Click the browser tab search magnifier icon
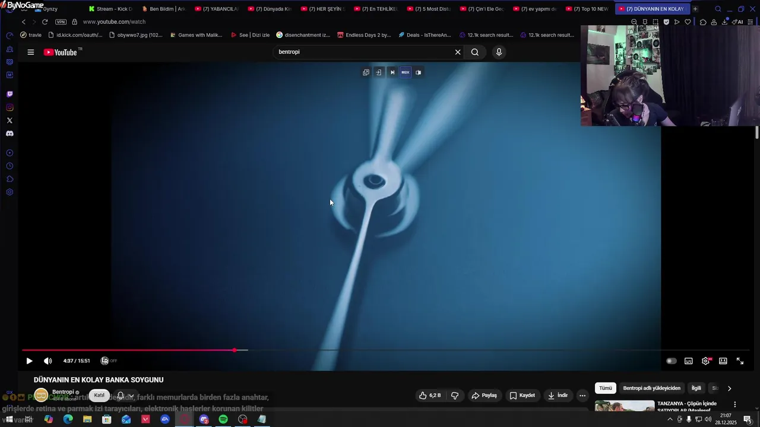This screenshot has height=427, width=760. (718, 9)
